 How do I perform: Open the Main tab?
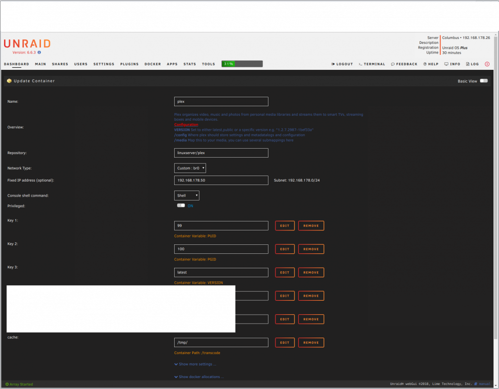coord(40,64)
